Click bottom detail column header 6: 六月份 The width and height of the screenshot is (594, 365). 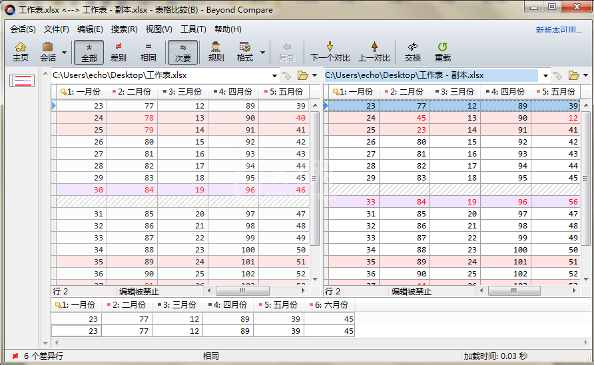[x=329, y=305]
